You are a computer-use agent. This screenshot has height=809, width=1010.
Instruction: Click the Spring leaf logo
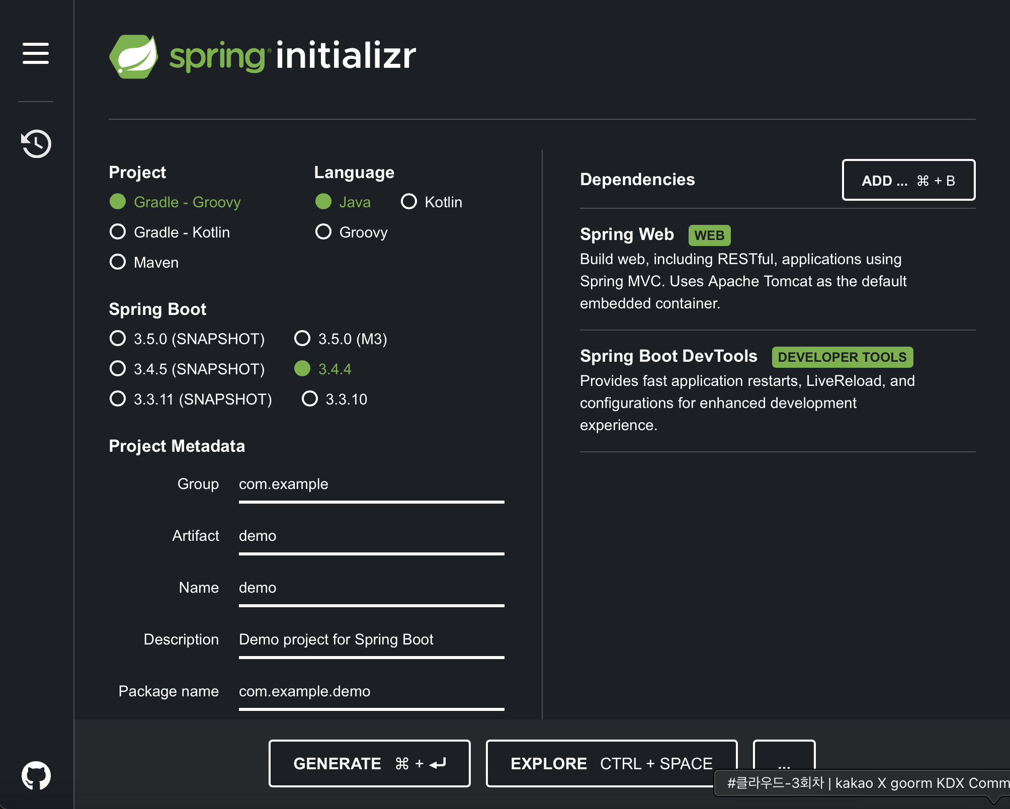[133, 56]
